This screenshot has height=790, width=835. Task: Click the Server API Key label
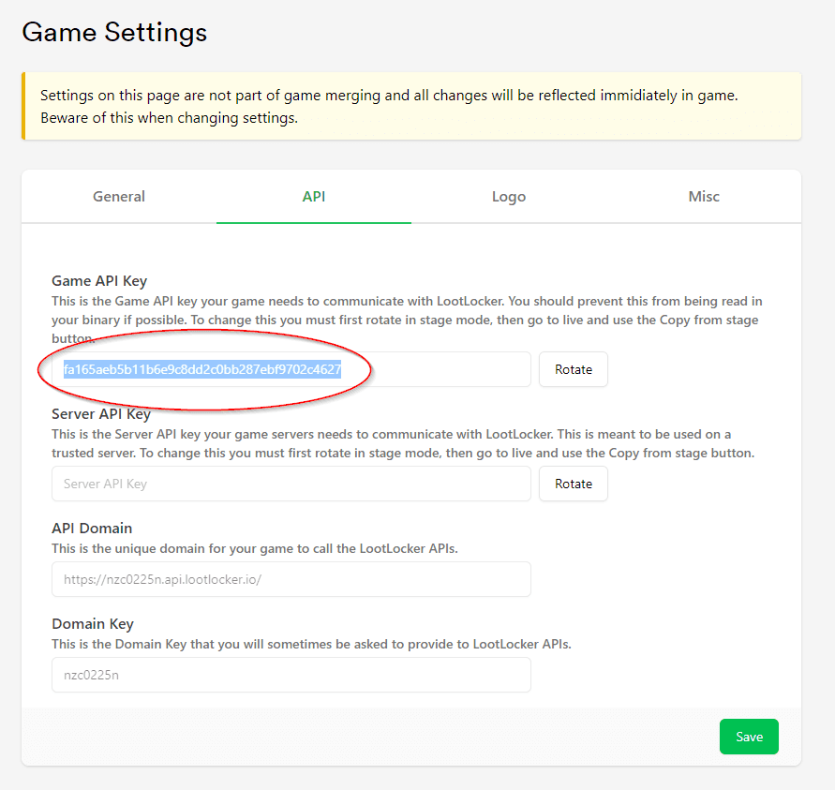101,413
